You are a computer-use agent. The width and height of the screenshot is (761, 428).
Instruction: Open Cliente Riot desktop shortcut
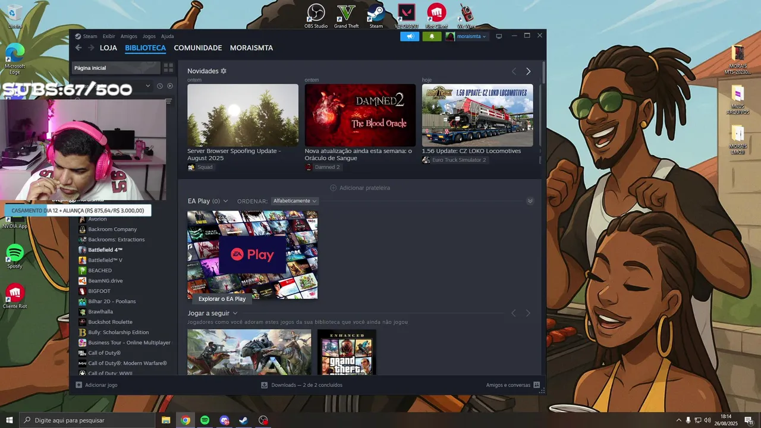point(15,296)
